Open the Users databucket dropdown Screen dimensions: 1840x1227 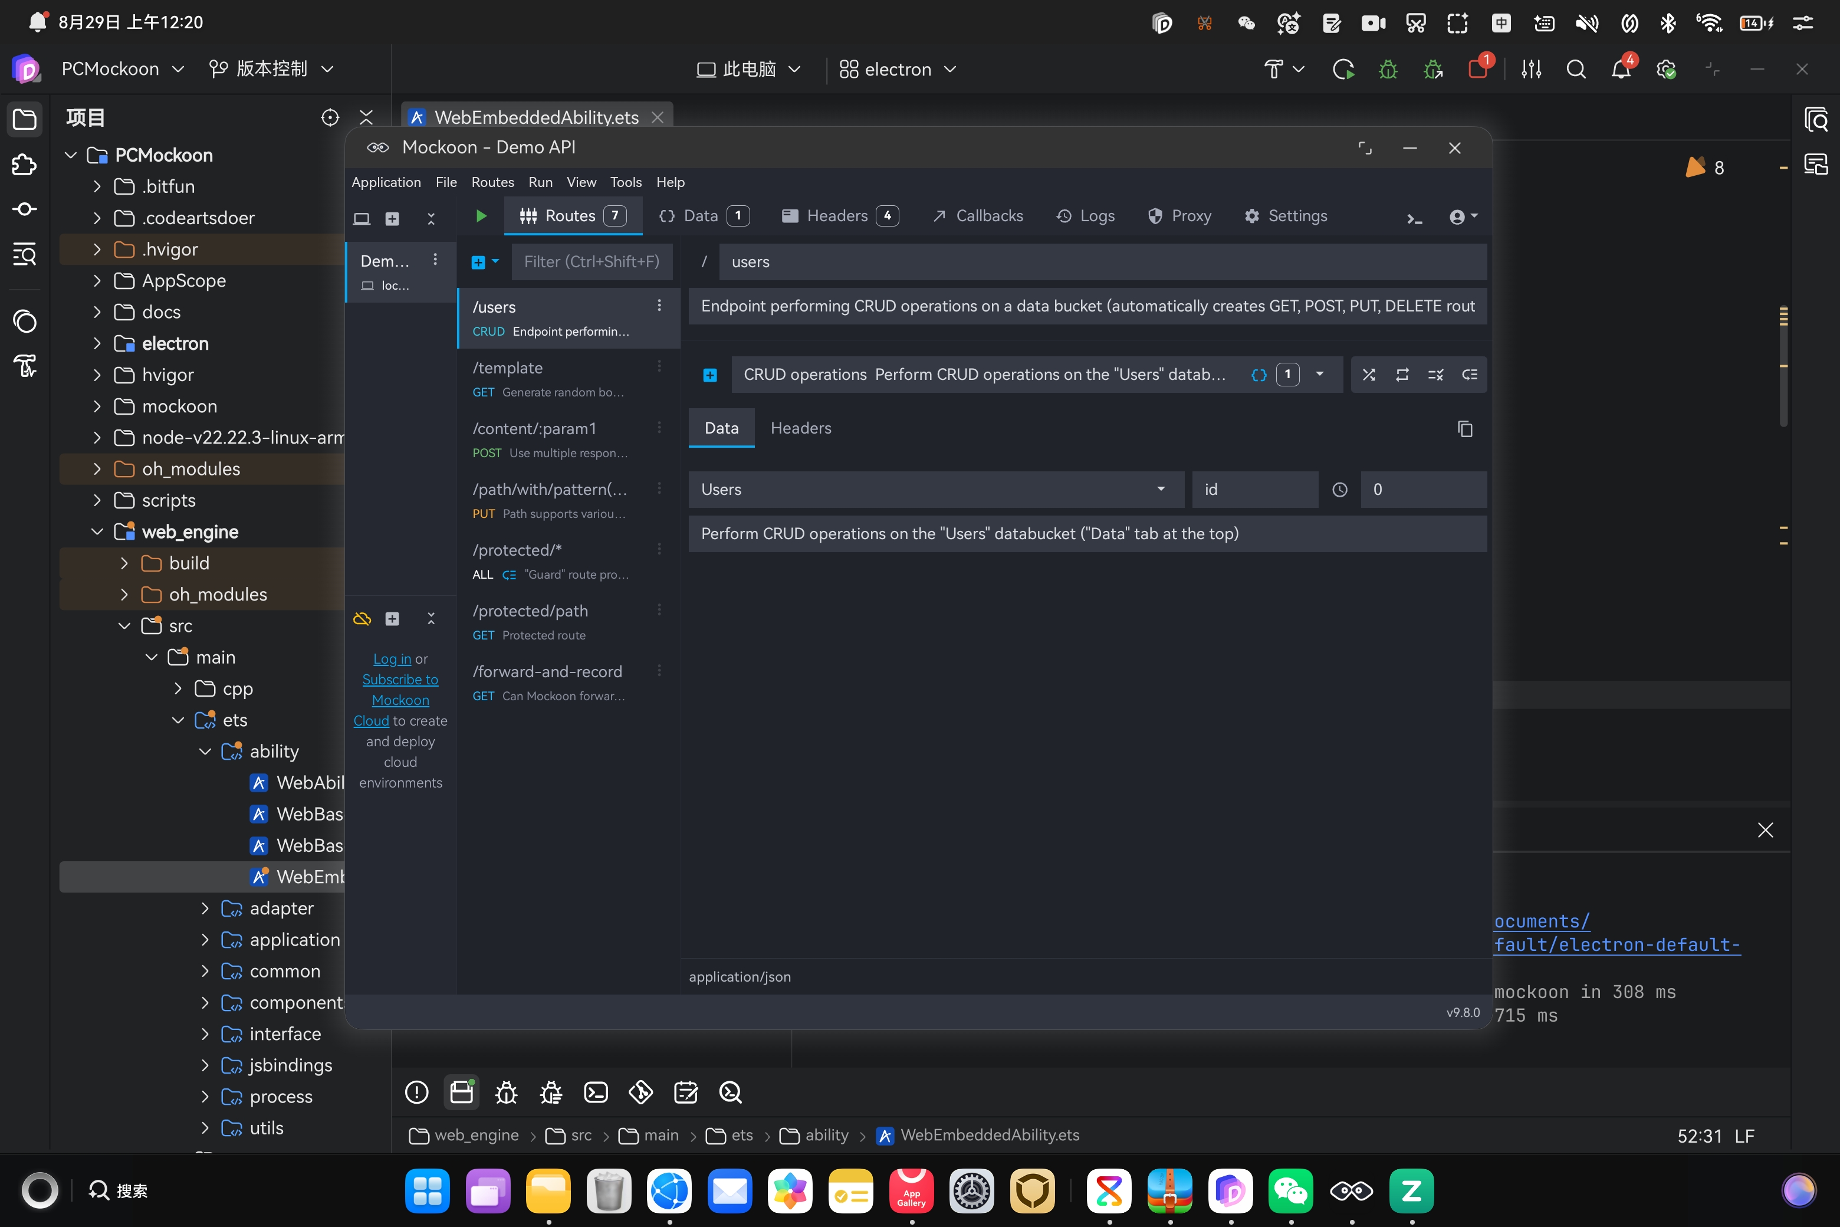[937, 490]
